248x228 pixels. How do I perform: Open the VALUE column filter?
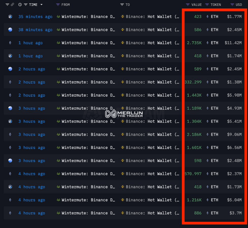[x=188, y=5]
